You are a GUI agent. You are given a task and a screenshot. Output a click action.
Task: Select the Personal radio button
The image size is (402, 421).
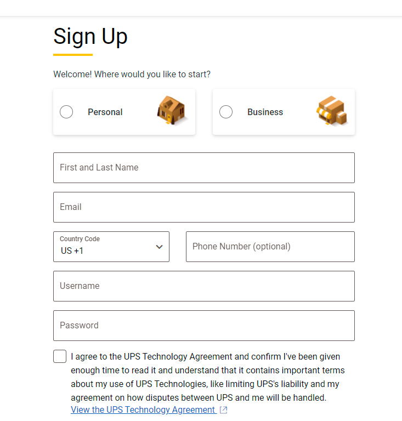pos(66,112)
